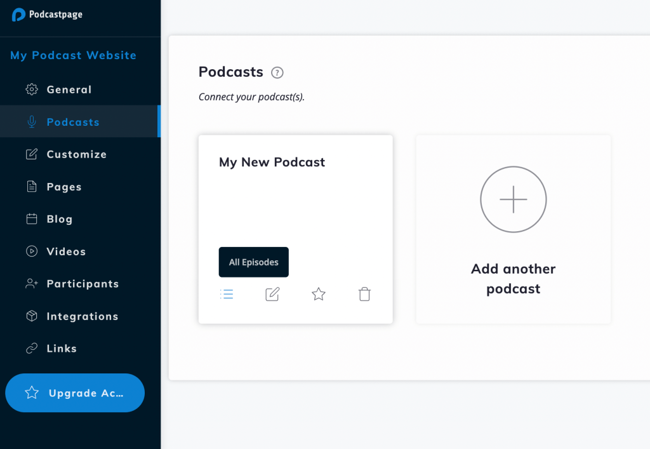Image resolution: width=650 pixels, height=449 pixels.
Task: Open Participants via the person icon
Action: (30, 283)
